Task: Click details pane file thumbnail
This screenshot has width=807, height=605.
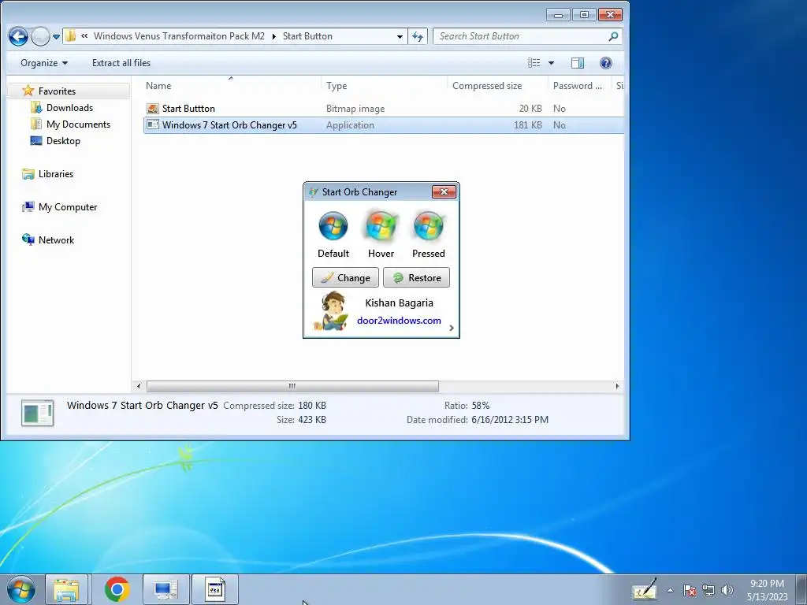Action: [x=37, y=413]
